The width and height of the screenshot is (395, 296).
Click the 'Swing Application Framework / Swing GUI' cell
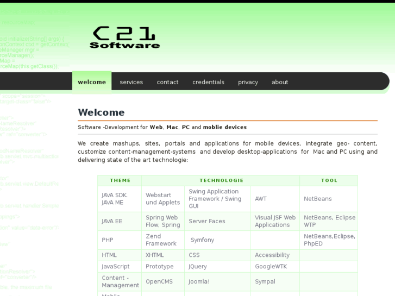(218, 199)
